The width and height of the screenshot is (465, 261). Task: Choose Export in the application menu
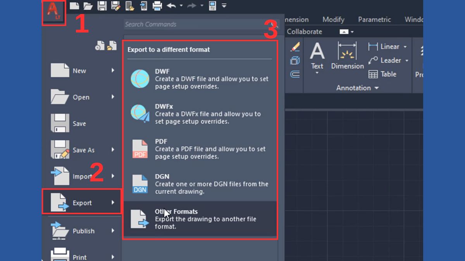pyautogui.click(x=82, y=202)
